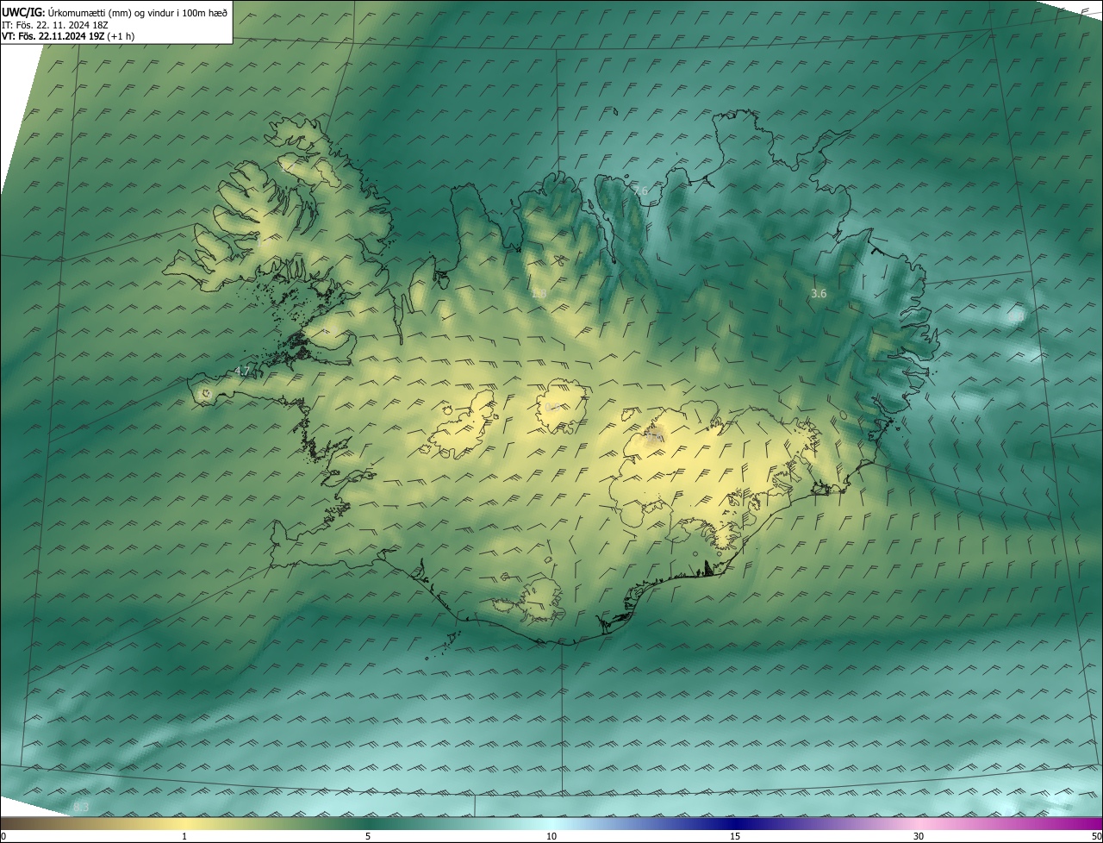Viewport: 1103px width, 843px height.
Task: Click the "7.6" precipitation value on the north coast
Action: click(x=640, y=190)
